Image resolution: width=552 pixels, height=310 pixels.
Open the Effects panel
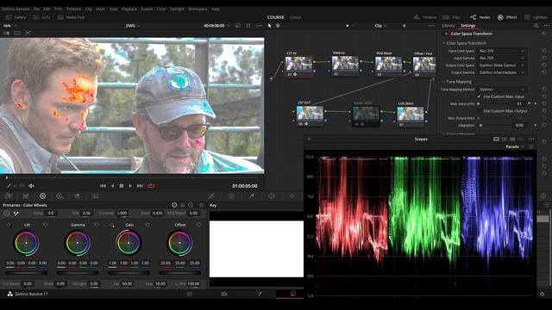pyautogui.click(x=507, y=17)
